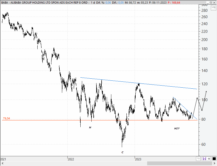Click the 2022 label on time axis
Screen dimensions: 217x166
tap(71, 159)
